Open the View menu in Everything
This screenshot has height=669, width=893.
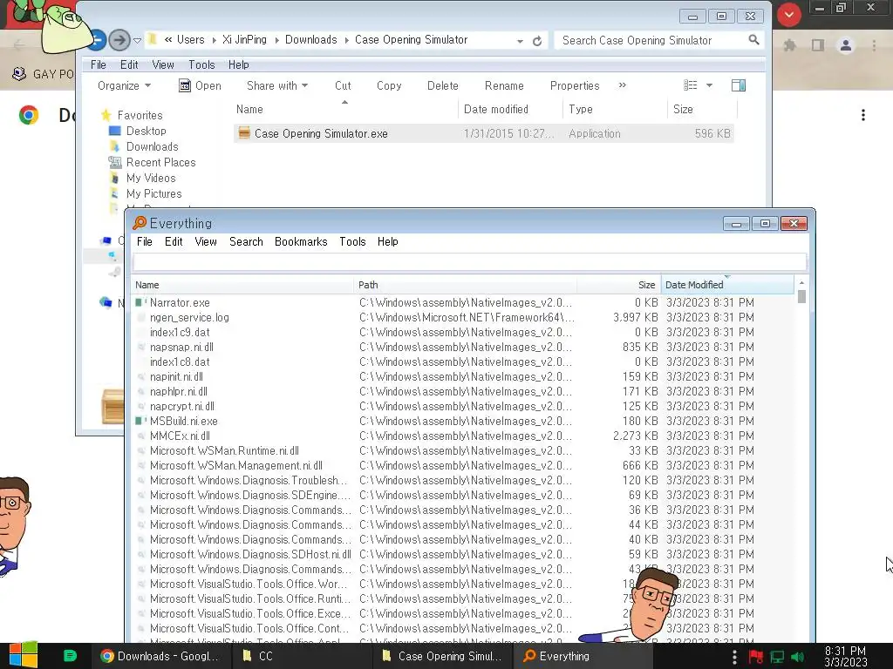tap(206, 241)
